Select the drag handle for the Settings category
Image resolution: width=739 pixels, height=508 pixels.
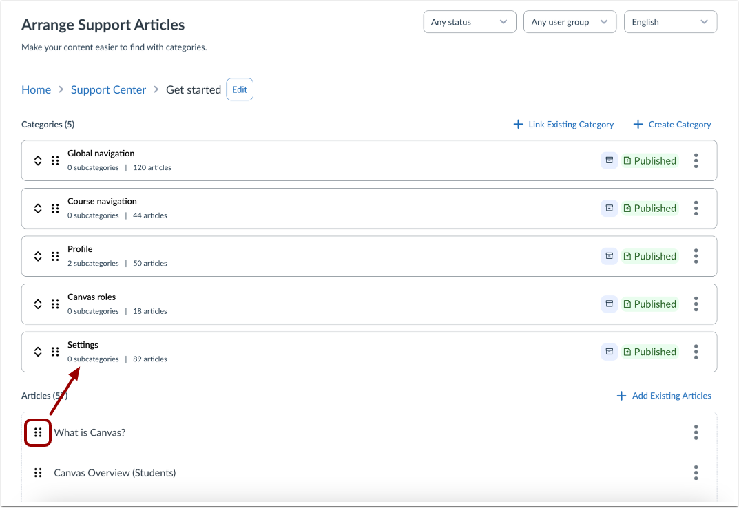[54, 351]
